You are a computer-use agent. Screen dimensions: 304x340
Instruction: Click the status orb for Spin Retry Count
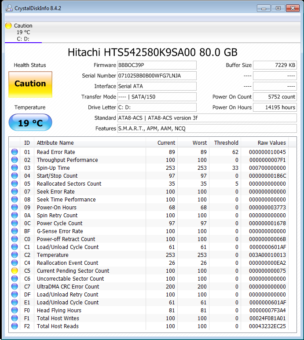[x=15, y=215]
